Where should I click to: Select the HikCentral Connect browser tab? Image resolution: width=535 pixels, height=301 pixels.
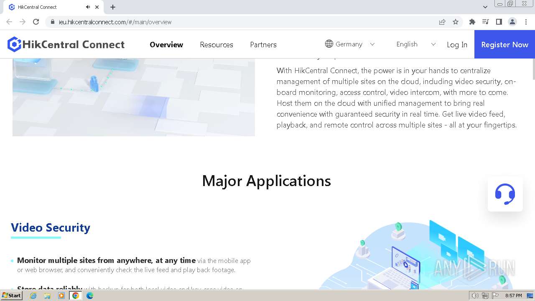coord(53,7)
